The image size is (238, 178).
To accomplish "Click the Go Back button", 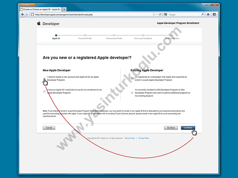I will 171,128.
